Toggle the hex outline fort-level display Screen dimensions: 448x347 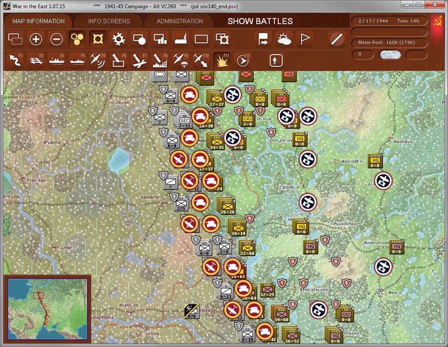(x=98, y=39)
